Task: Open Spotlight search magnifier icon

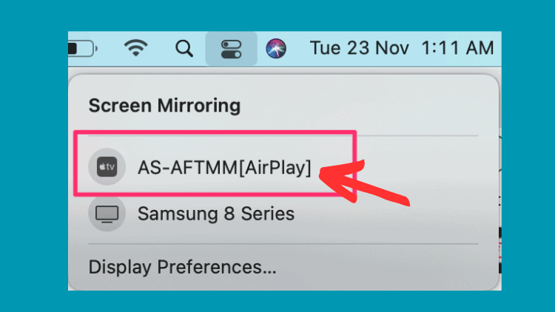Action: (x=184, y=49)
